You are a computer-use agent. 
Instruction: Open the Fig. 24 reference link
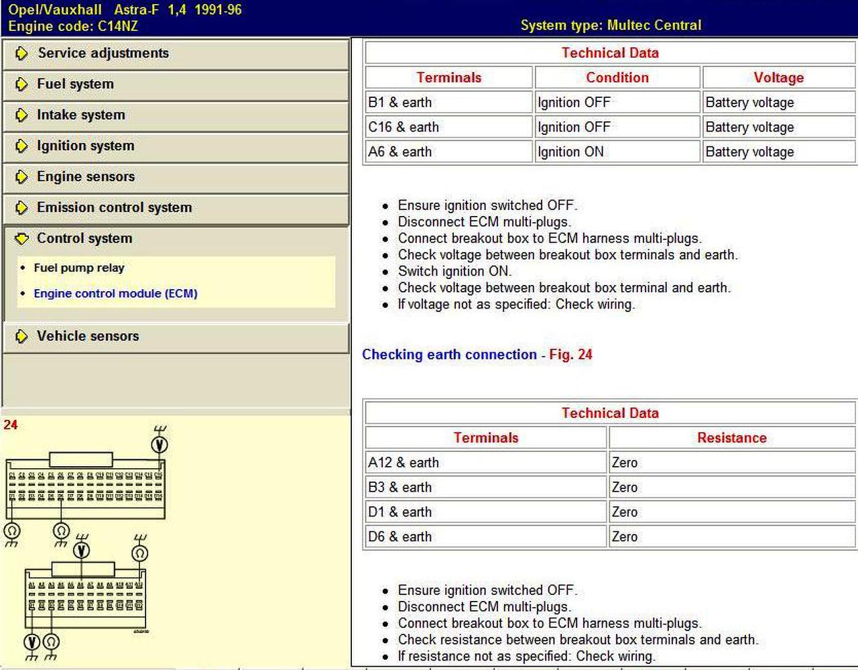pos(570,355)
